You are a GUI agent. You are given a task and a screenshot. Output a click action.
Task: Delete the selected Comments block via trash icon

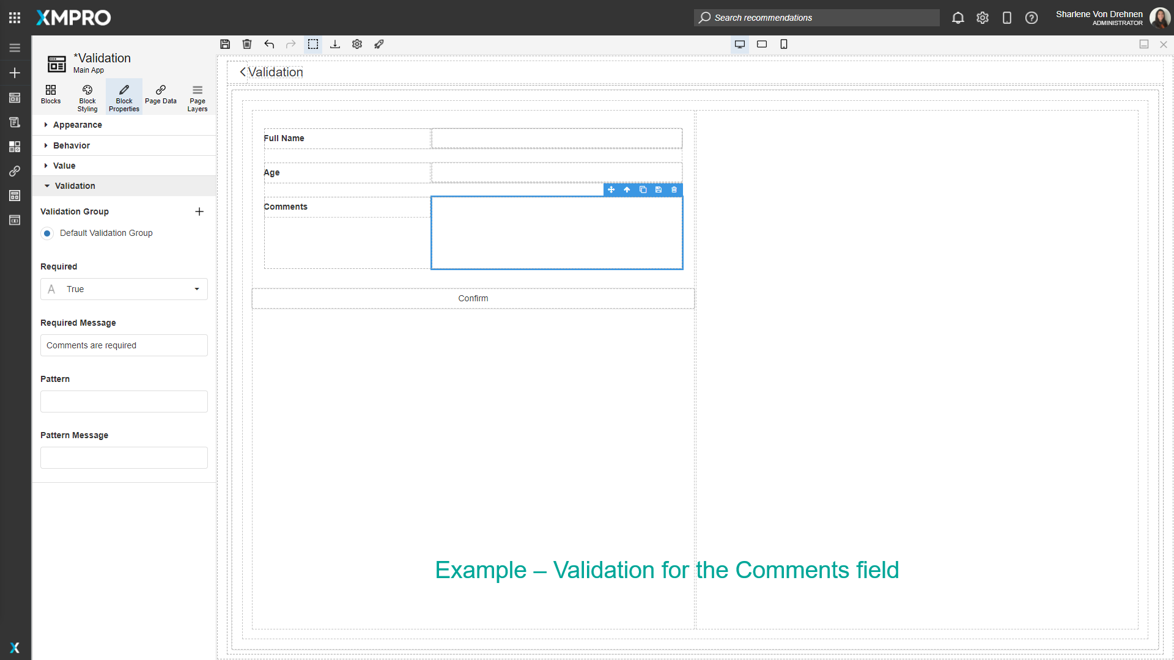[673, 190]
